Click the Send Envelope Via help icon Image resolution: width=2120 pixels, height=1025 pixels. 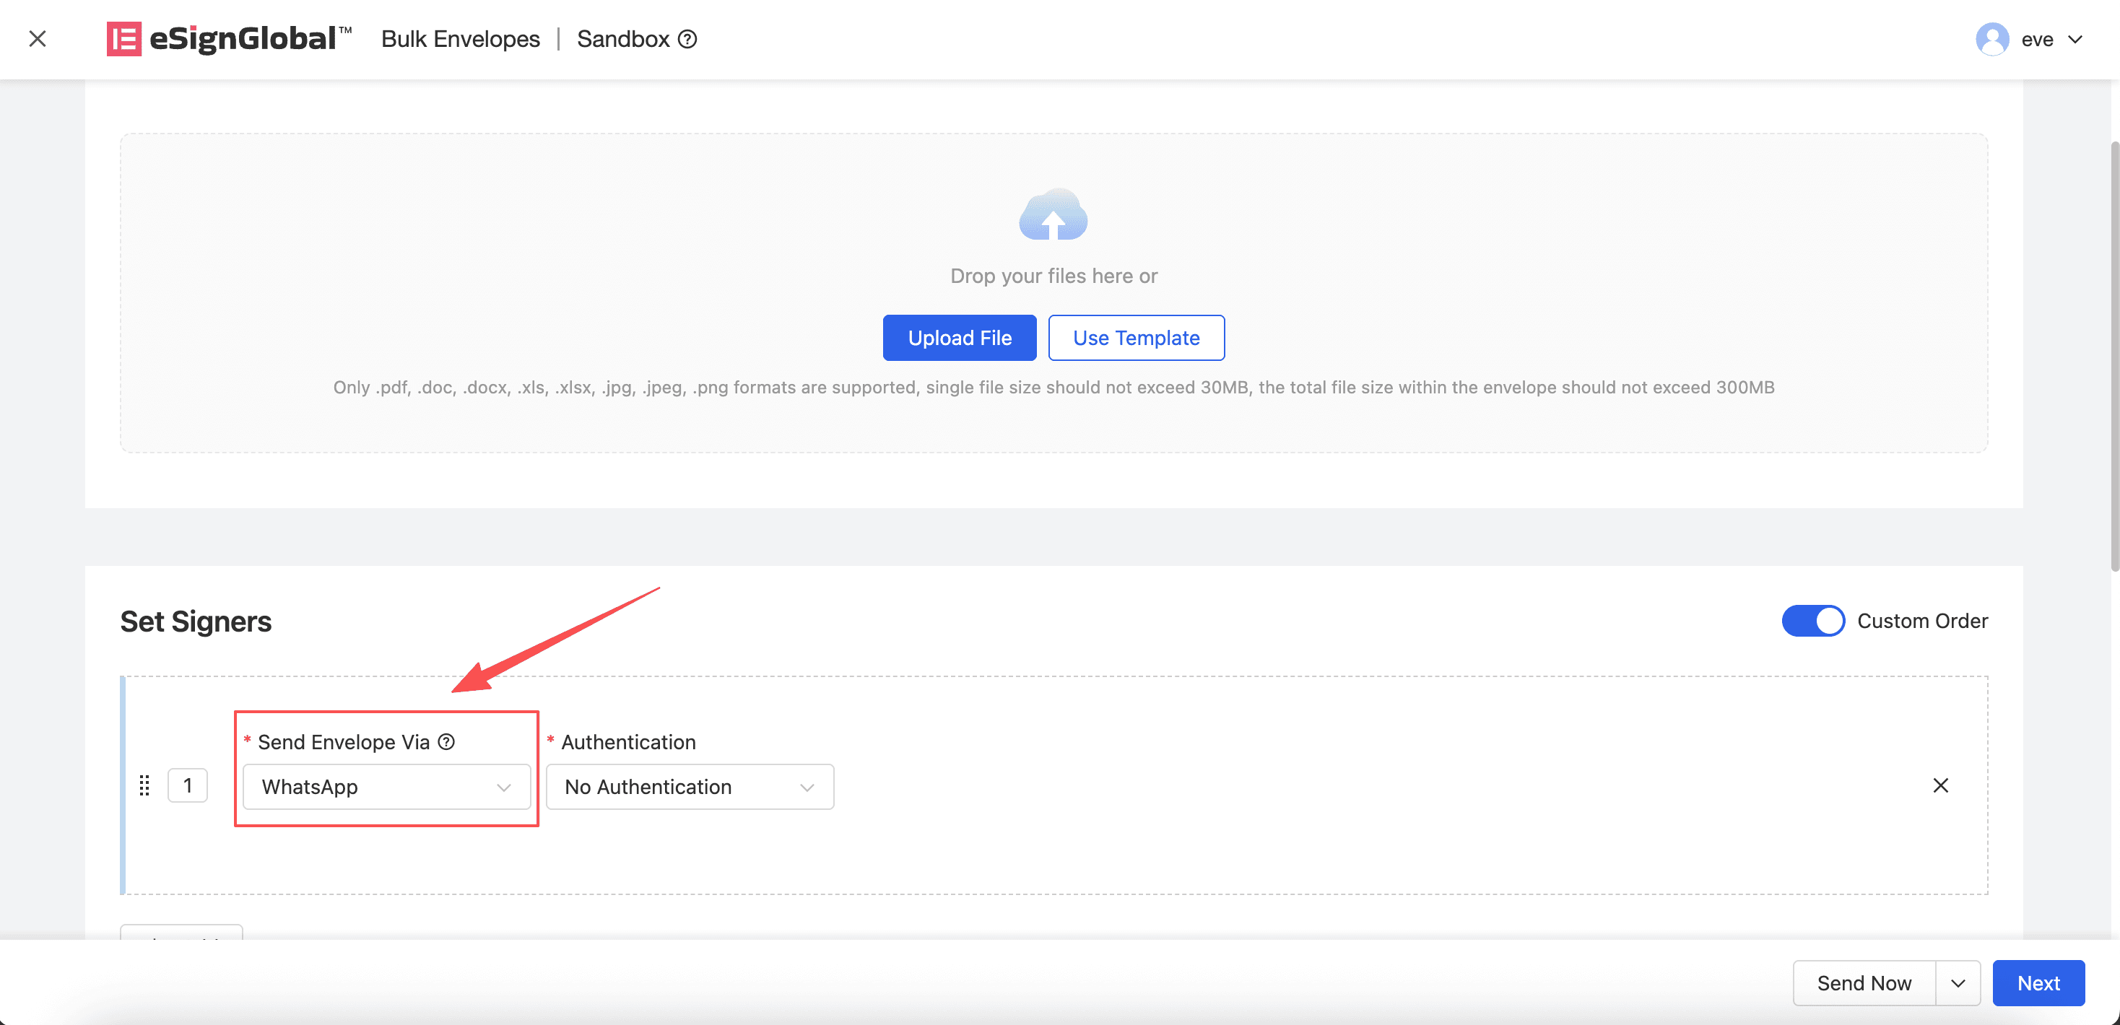click(446, 742)
